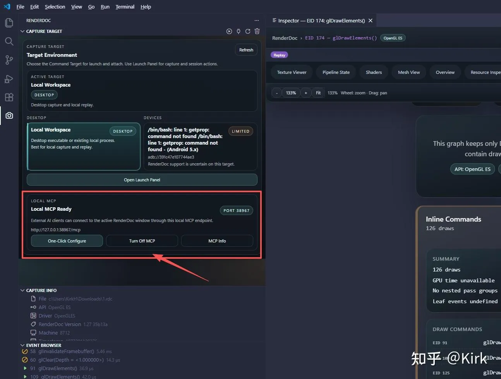
Task: Collapse the CAPTURE INFO section
Action: (22, 290)
